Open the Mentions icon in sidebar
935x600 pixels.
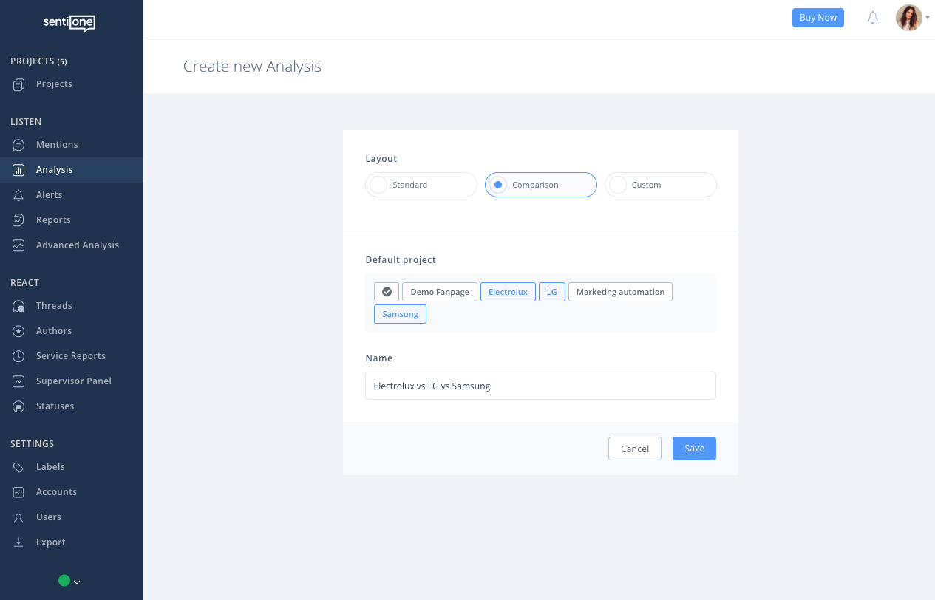pyautogui.click(x=19, y=145)
